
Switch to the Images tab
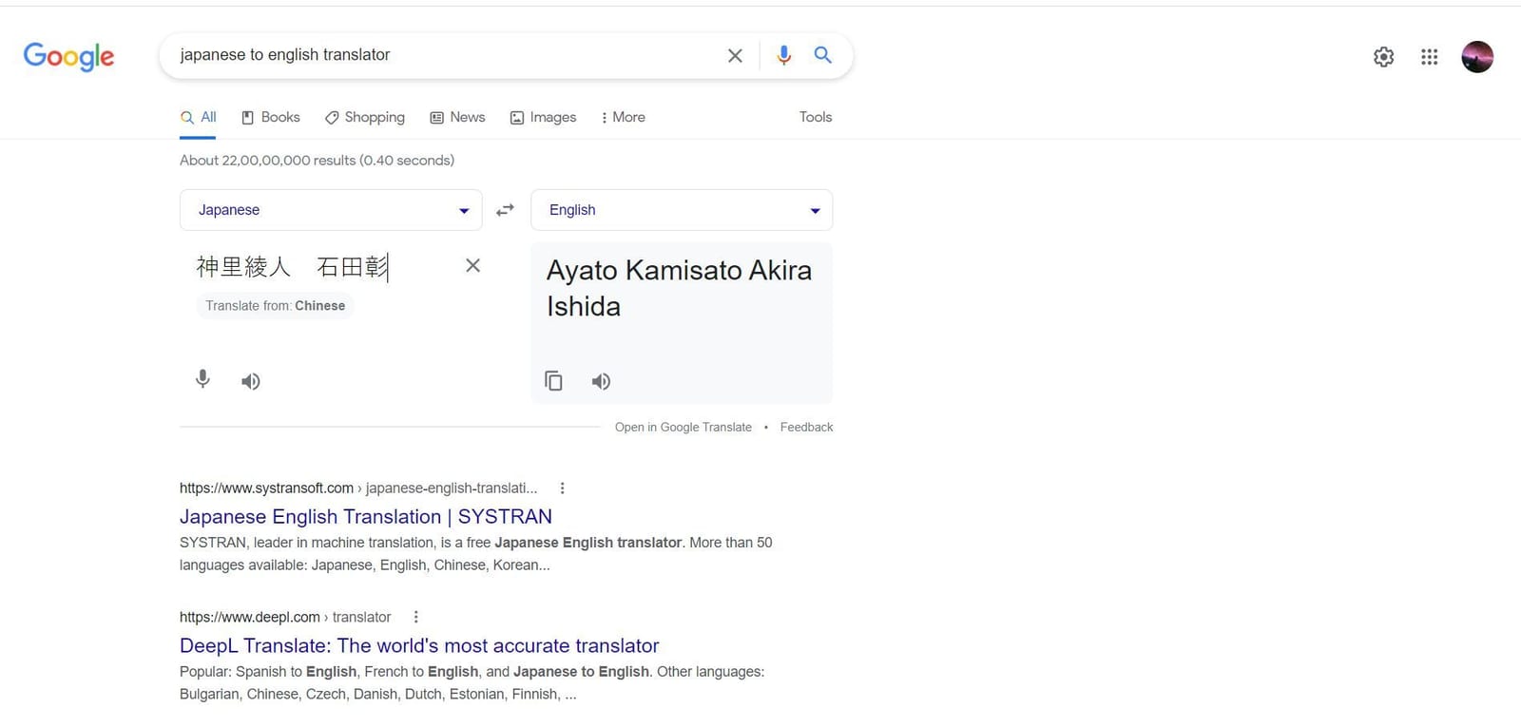(x=550, y=117)
